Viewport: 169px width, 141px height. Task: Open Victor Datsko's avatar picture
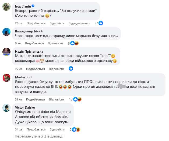point(6,108)
